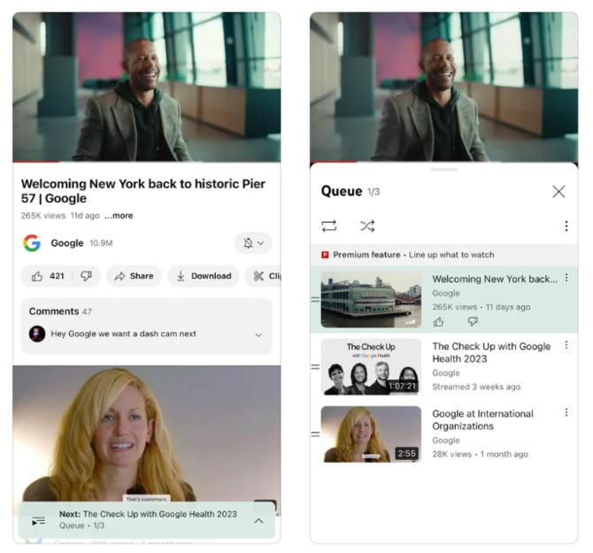Dislike the video in the left panel
Image resolution: width=593 pixels, height=553 pixels.
coord(86,276)
